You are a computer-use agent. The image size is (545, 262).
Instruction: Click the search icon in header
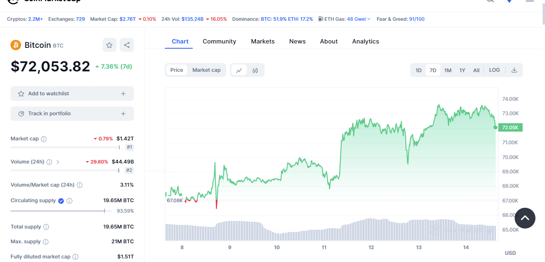(x=490, y=1)
